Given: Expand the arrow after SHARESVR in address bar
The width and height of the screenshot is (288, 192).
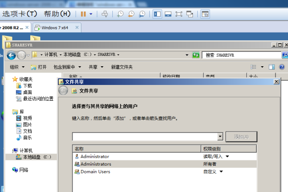Looking at the screenshot, I should 118,55.
